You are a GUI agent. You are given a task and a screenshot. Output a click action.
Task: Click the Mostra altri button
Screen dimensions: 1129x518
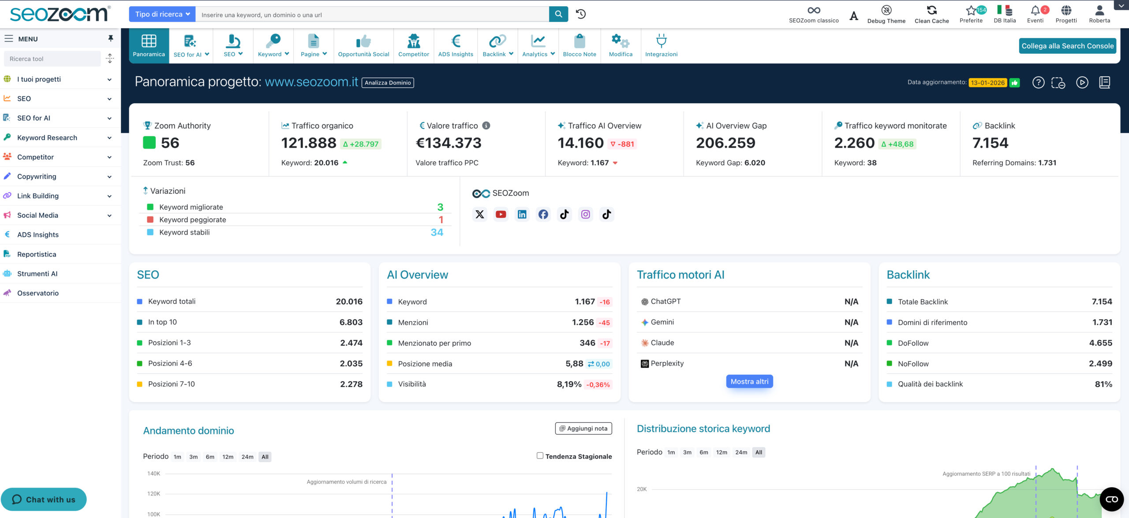click(749, 381)
